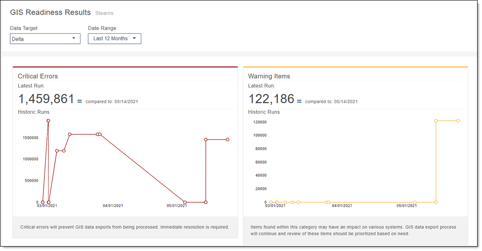Click the GIS Readiness Results page title
Viewport: 482px width, 251px height.
click(50, 12)
